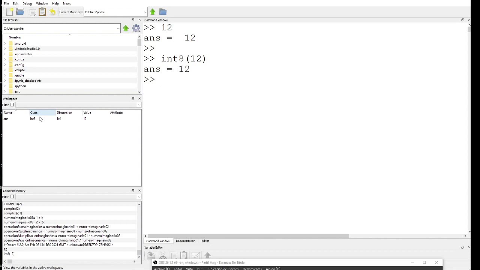Click the .android folder icon

coord(11,43)
